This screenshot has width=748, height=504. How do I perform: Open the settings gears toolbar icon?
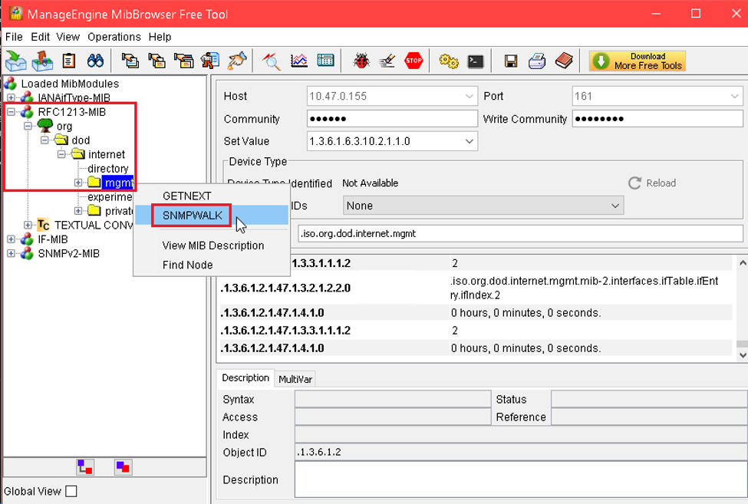pyautogui.click(x=449, y=61)
